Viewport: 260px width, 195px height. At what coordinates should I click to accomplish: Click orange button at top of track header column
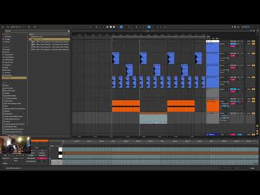coord(253,41)
